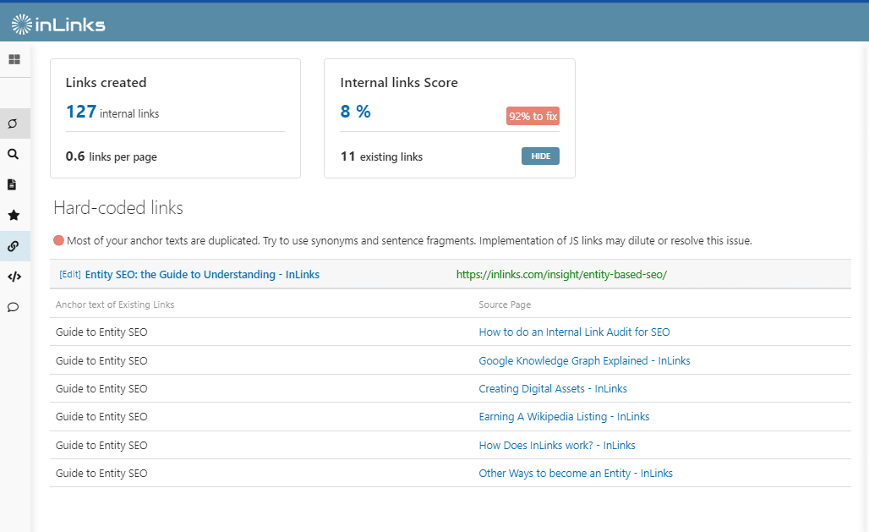
Task: Click the 92% to fix badge
Action: click(x=533, y=116)
